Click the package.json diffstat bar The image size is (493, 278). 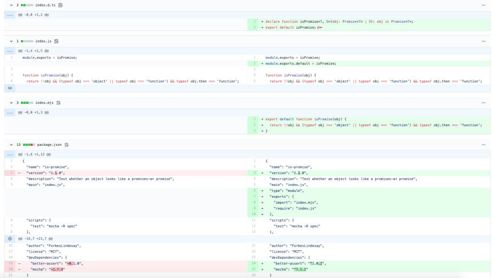[x=29, y=144]
